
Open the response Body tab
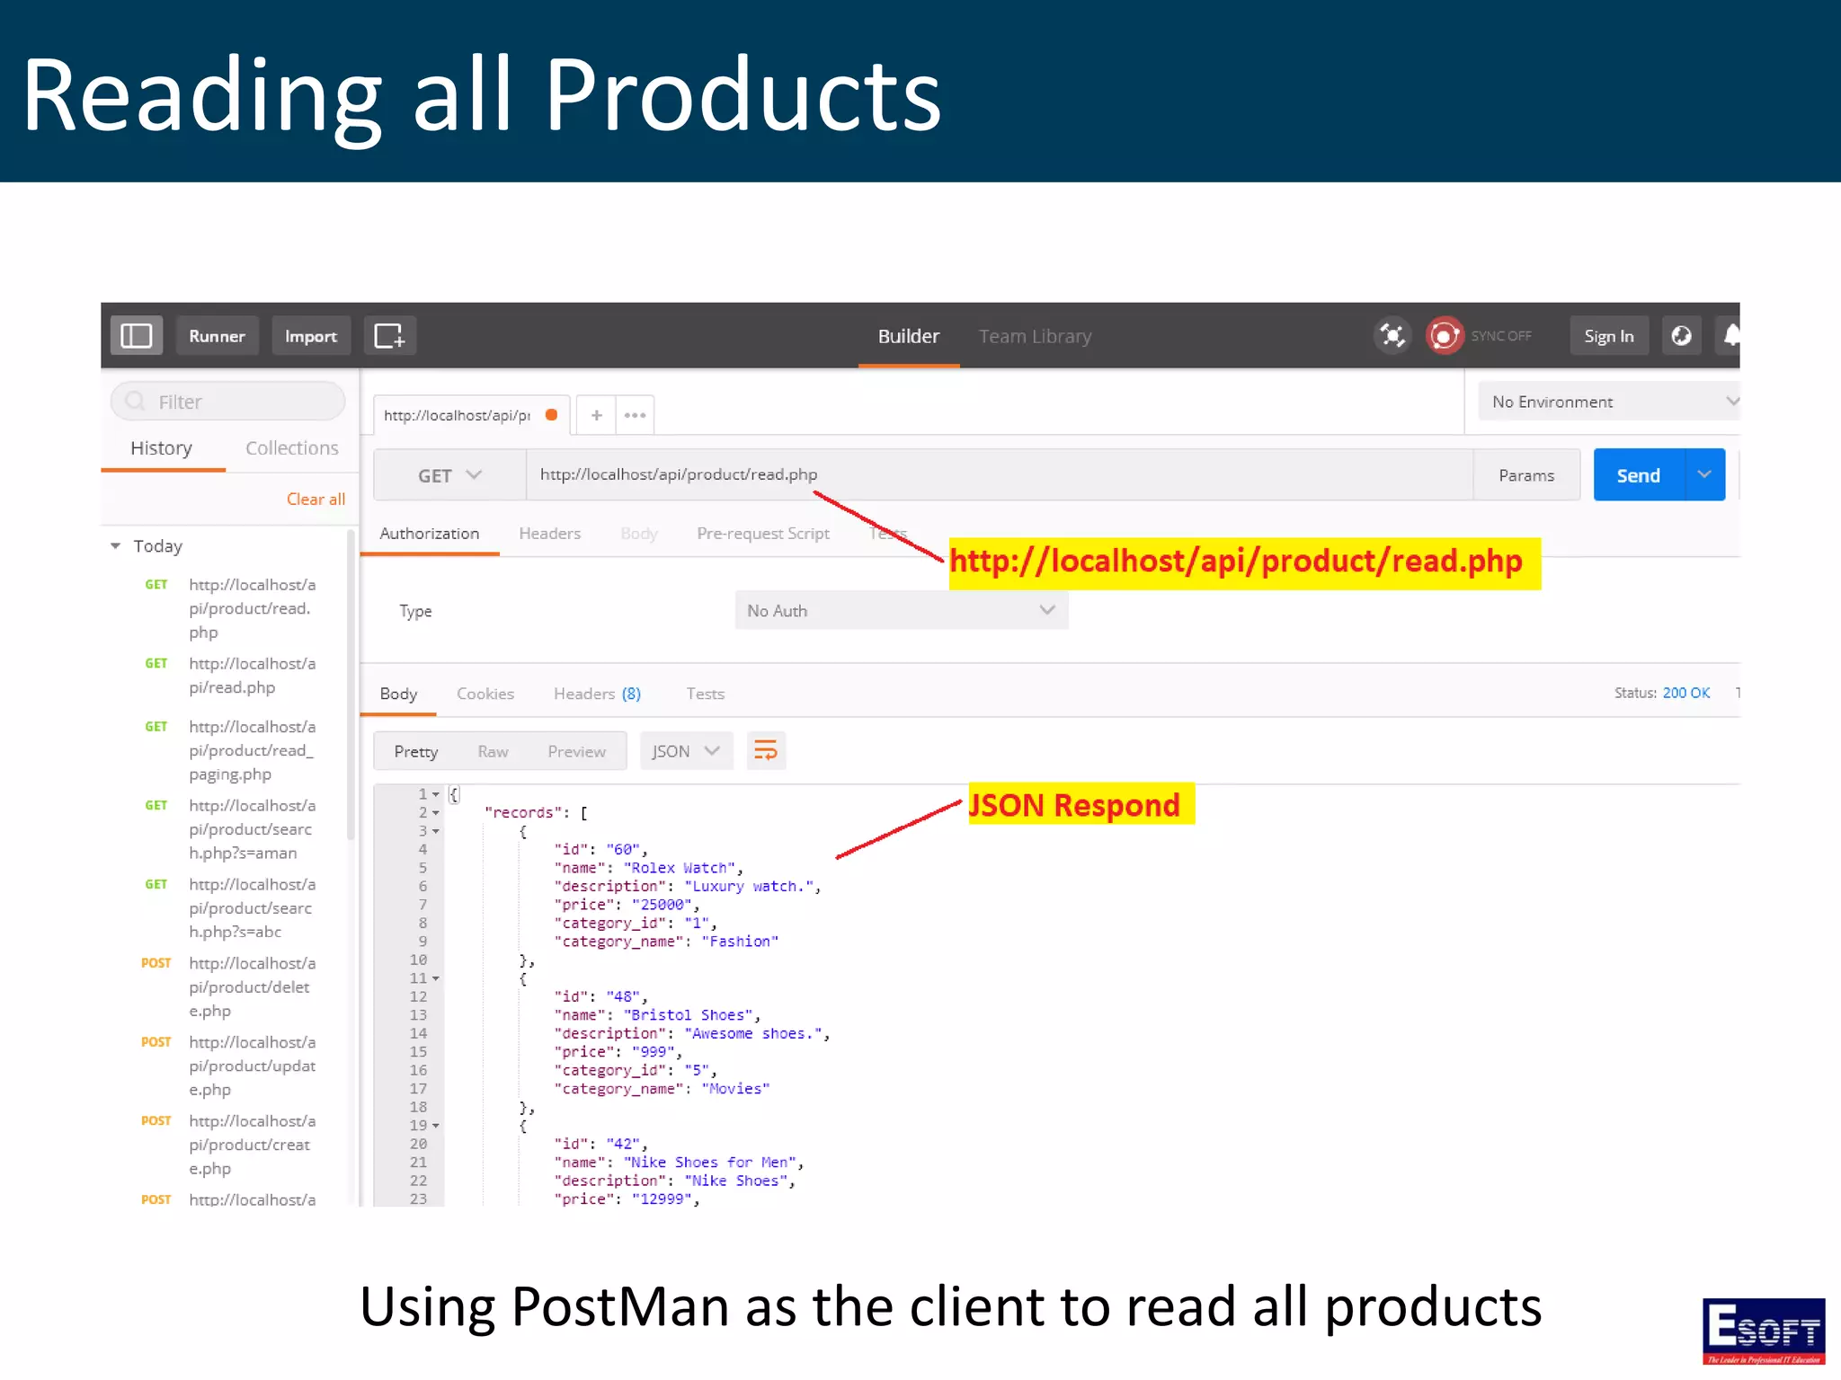coord(398,694)
